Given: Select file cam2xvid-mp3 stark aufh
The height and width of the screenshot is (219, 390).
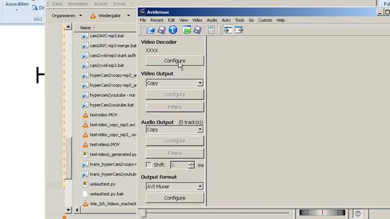Looking at the screenshot, I should click(x=113, y=55).
